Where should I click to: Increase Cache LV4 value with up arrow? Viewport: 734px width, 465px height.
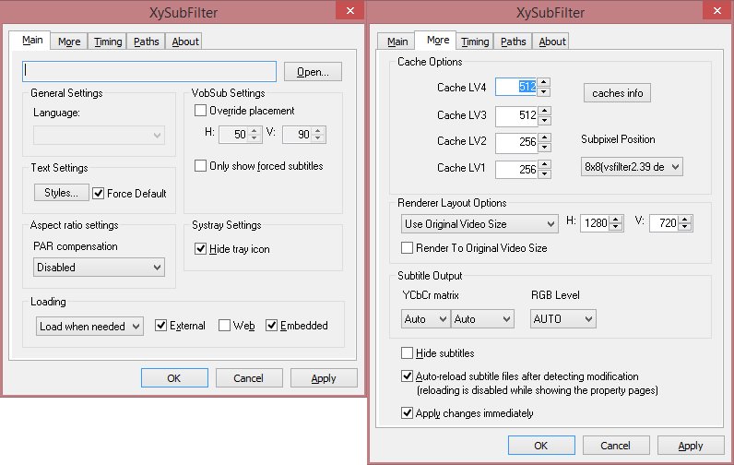tap(543, 82)
